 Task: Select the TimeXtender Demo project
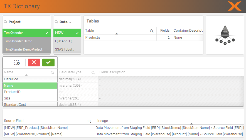coord(26,41)
